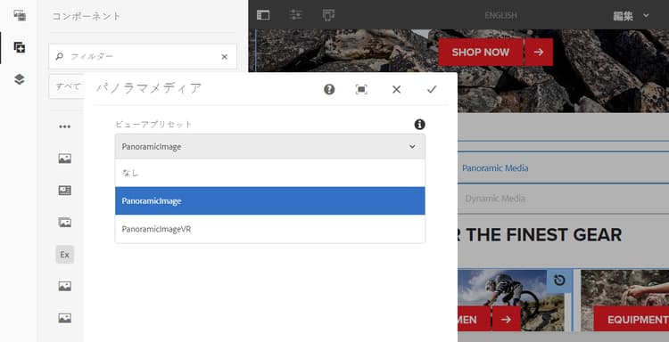
Task: Open the 編集 mode dropdown chevron
Action: pos(646,15)
